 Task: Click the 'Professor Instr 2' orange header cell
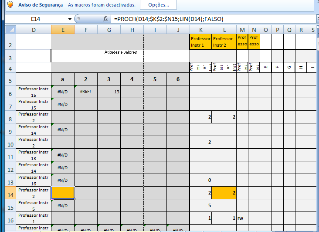(224, 42)
